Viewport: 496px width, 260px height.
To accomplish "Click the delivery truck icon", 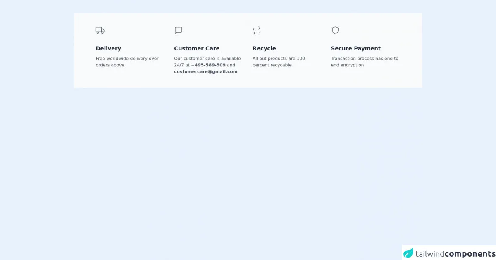I will 100,31.
